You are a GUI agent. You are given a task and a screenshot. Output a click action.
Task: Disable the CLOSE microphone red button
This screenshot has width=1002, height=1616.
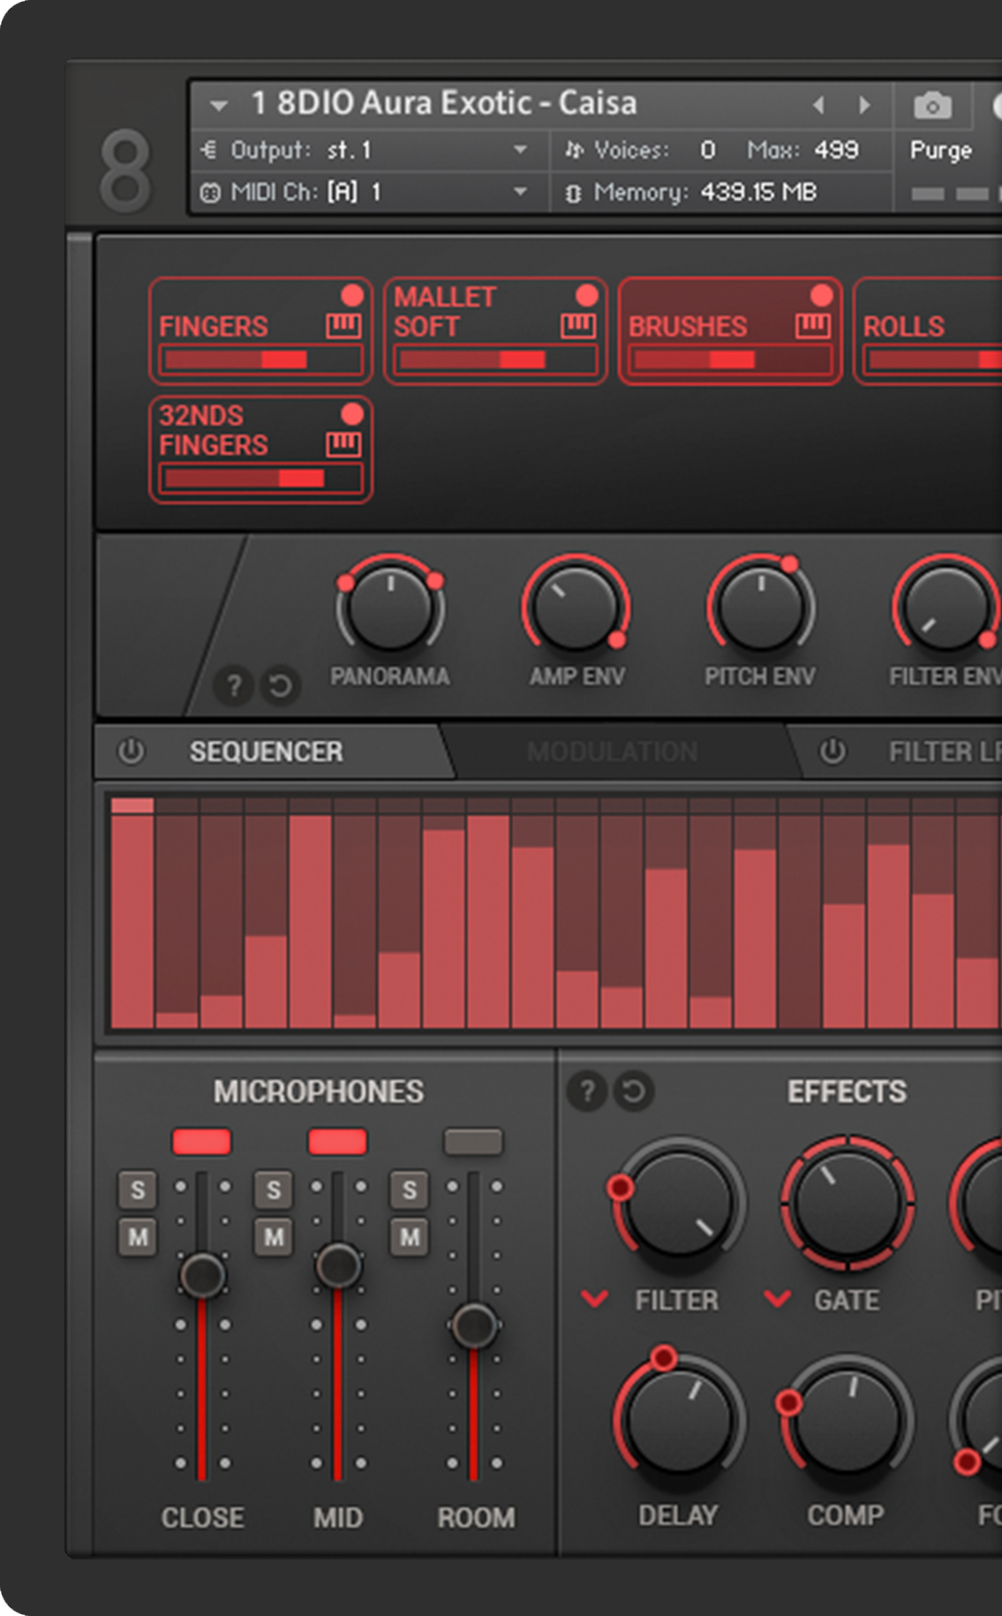202,1142
